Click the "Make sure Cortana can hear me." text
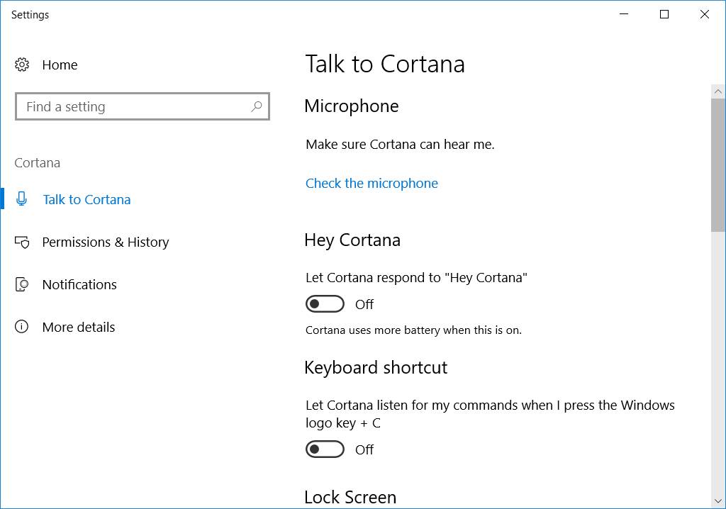Screen dimensions: 726x509 pyautogui.click(x=400, y=145)
